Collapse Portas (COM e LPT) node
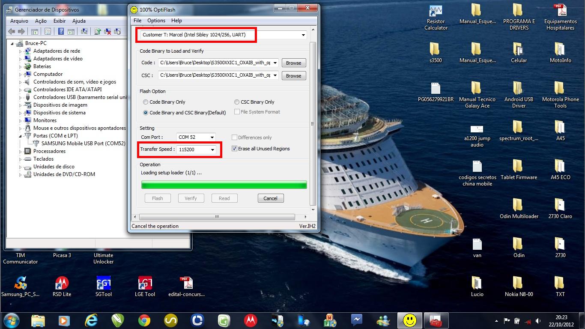585x329 pixels. point(20,136)
